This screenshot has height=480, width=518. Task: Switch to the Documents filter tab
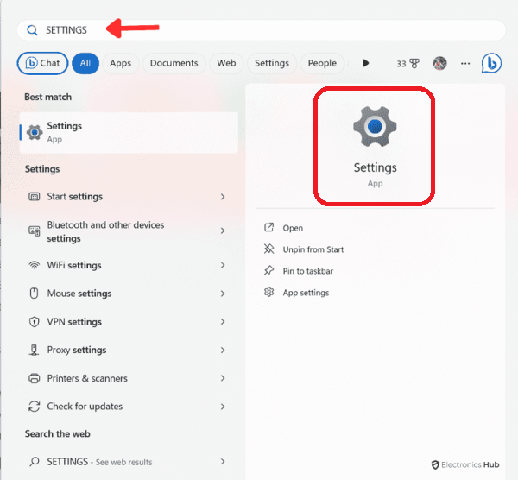(x=174, y=63)
